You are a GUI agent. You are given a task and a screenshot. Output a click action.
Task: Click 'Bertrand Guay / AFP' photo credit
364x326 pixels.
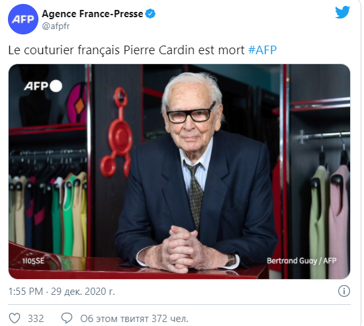point(301,261)
